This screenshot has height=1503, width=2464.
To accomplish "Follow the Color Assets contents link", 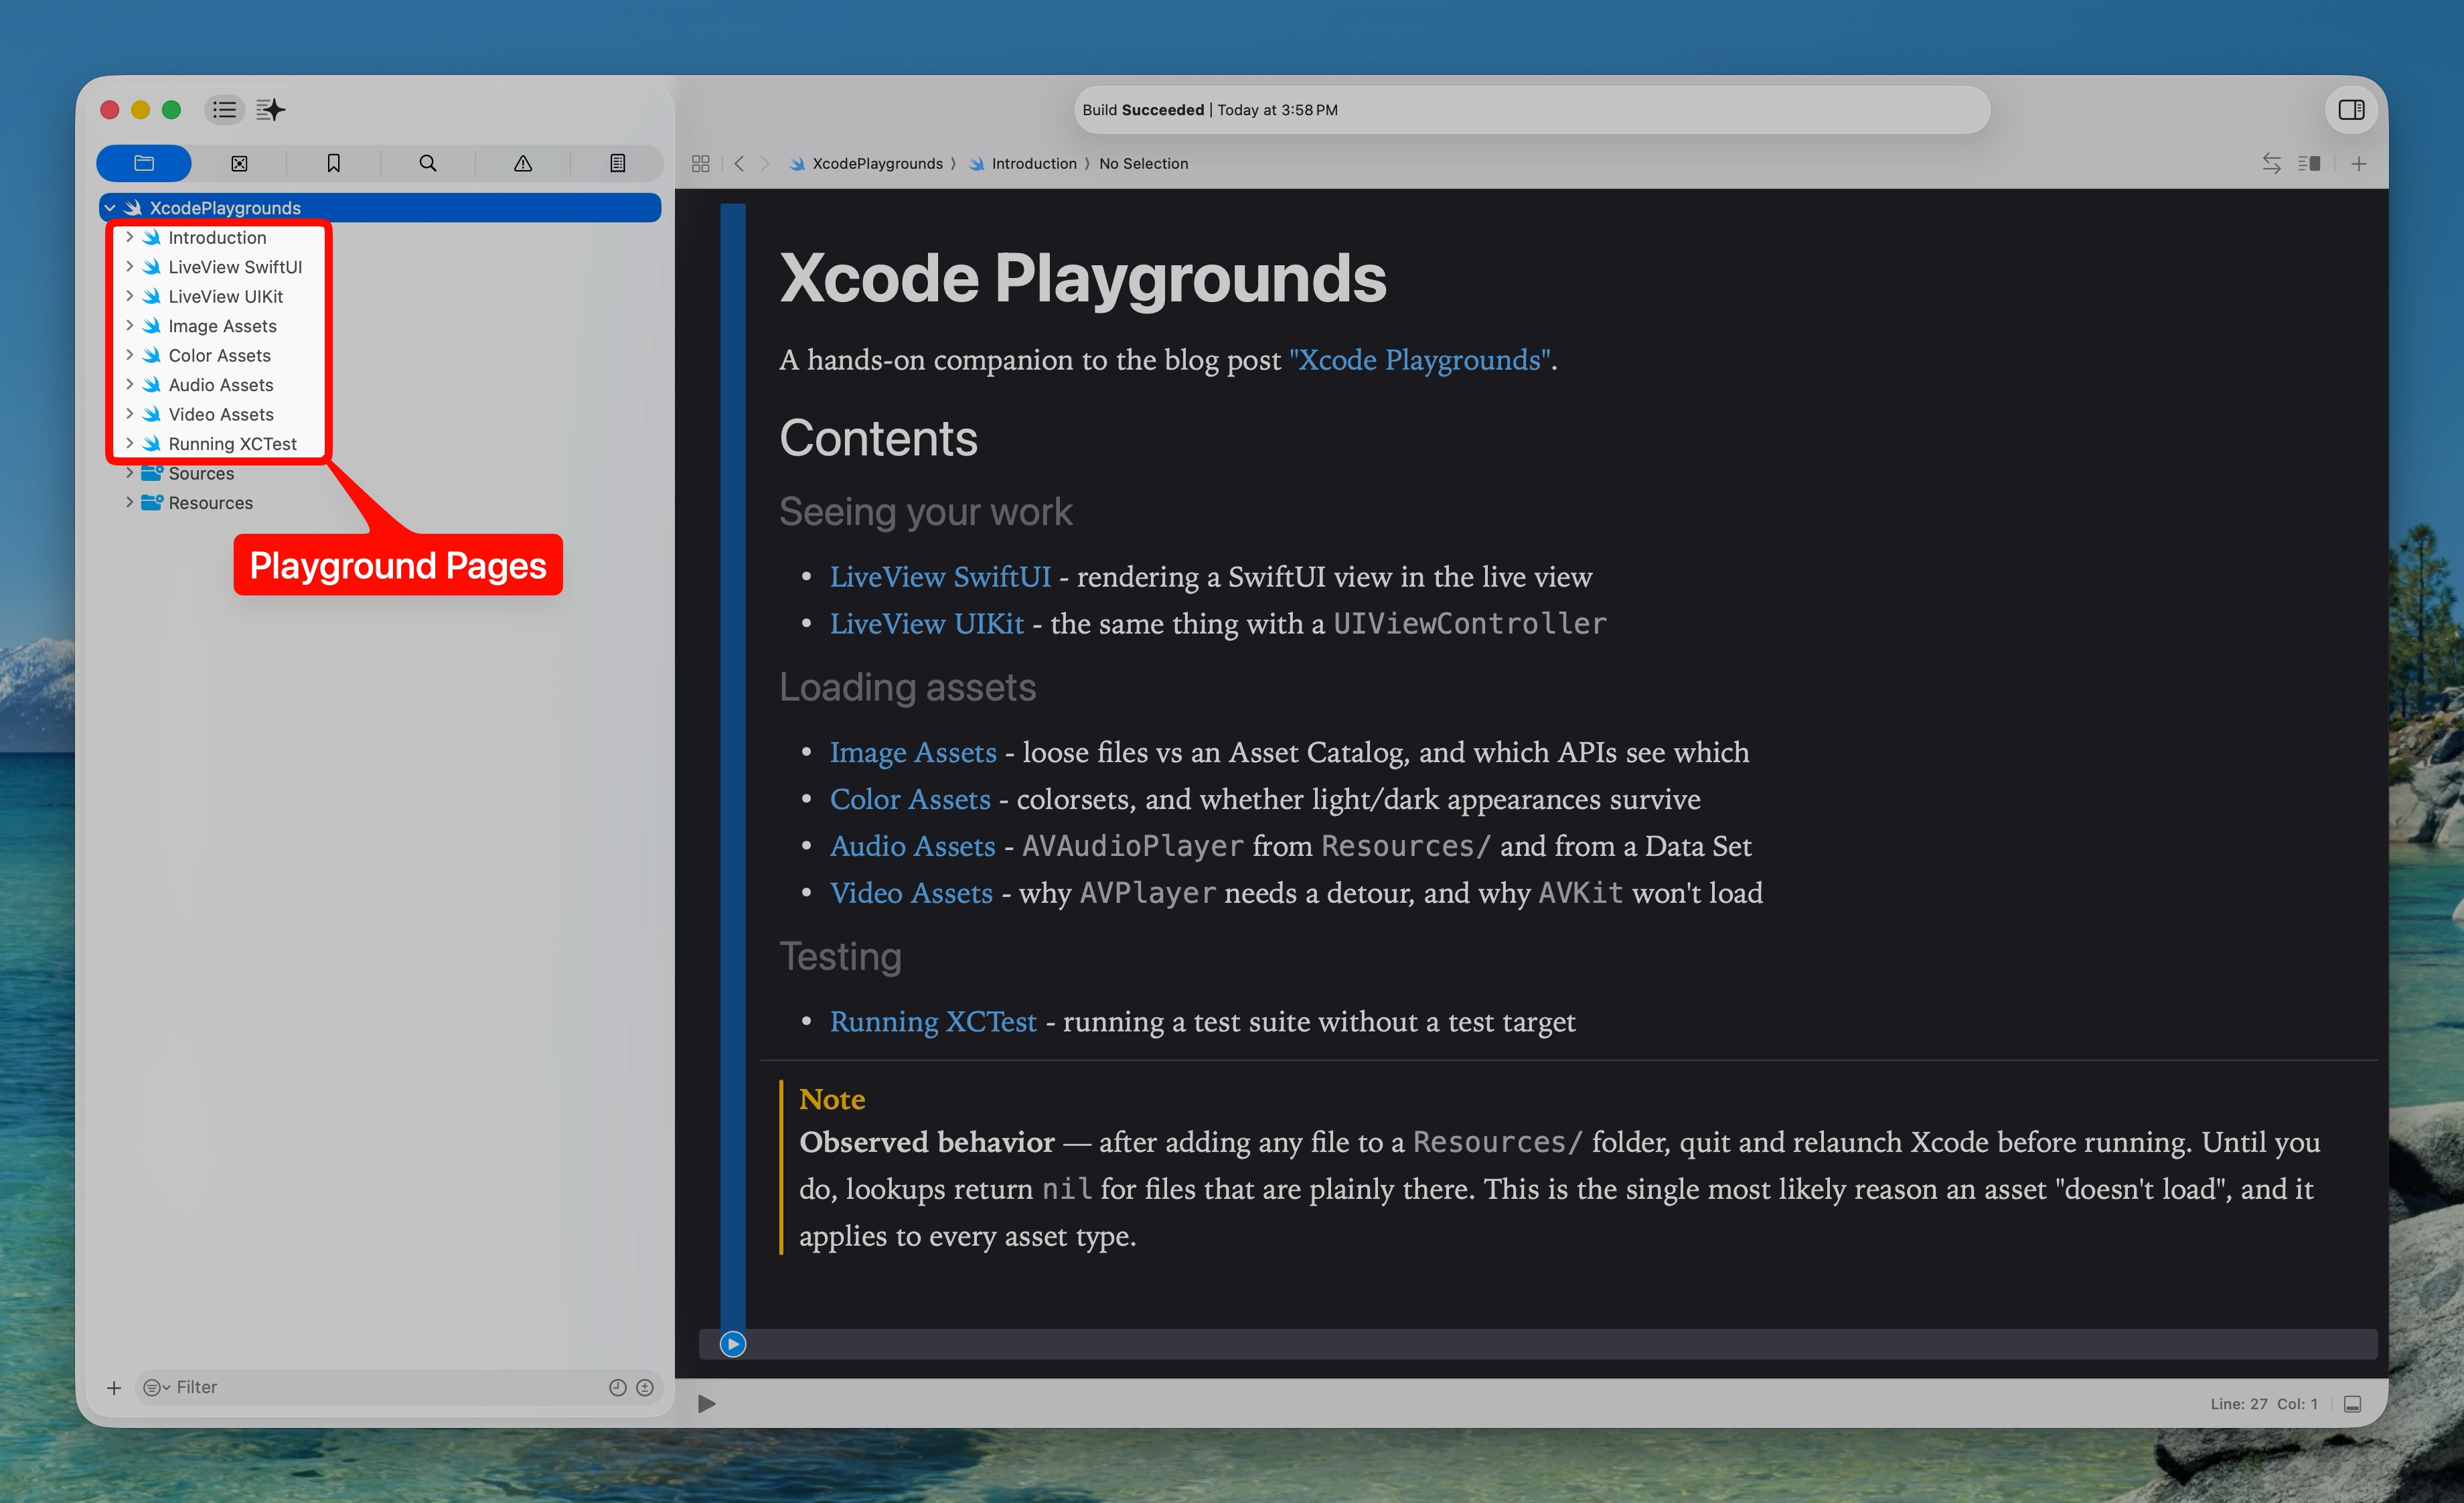I will click(910, 799).
